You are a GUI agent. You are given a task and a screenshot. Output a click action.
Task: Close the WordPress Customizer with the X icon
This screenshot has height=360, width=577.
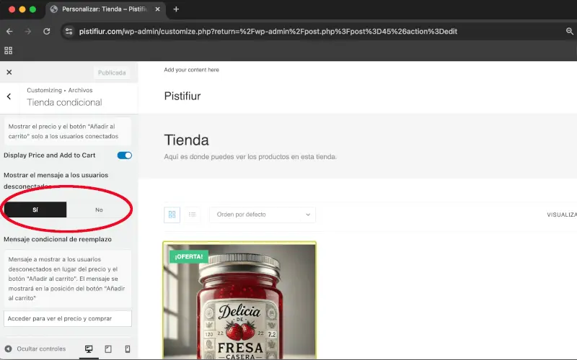(9, 73)
